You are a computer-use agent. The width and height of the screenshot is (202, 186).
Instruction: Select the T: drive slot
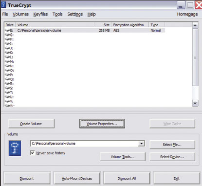coord(9,93)
